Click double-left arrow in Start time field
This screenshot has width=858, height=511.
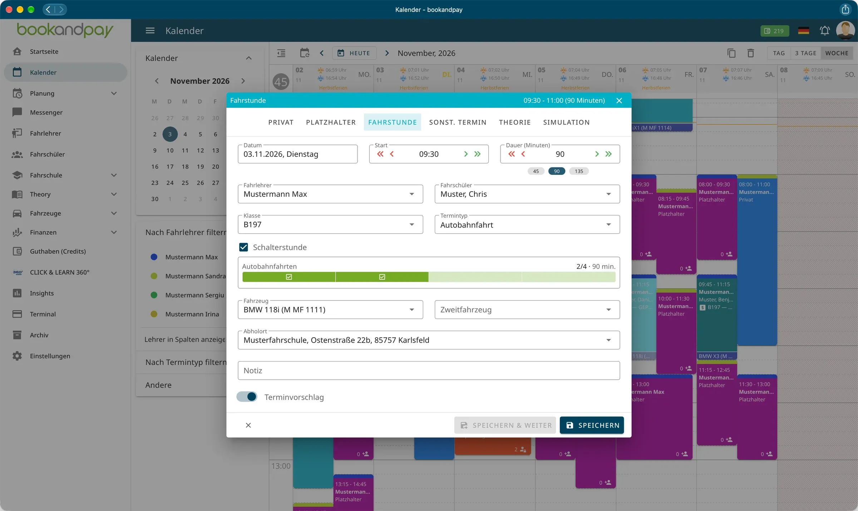[380, 154]
